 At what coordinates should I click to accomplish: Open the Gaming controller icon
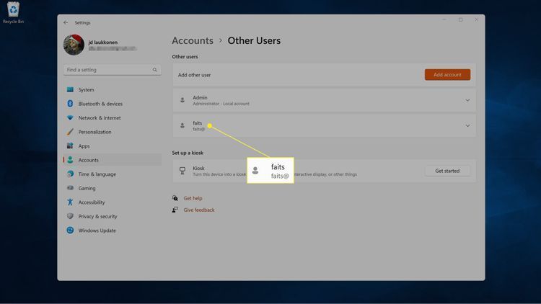tap(71, 188)
